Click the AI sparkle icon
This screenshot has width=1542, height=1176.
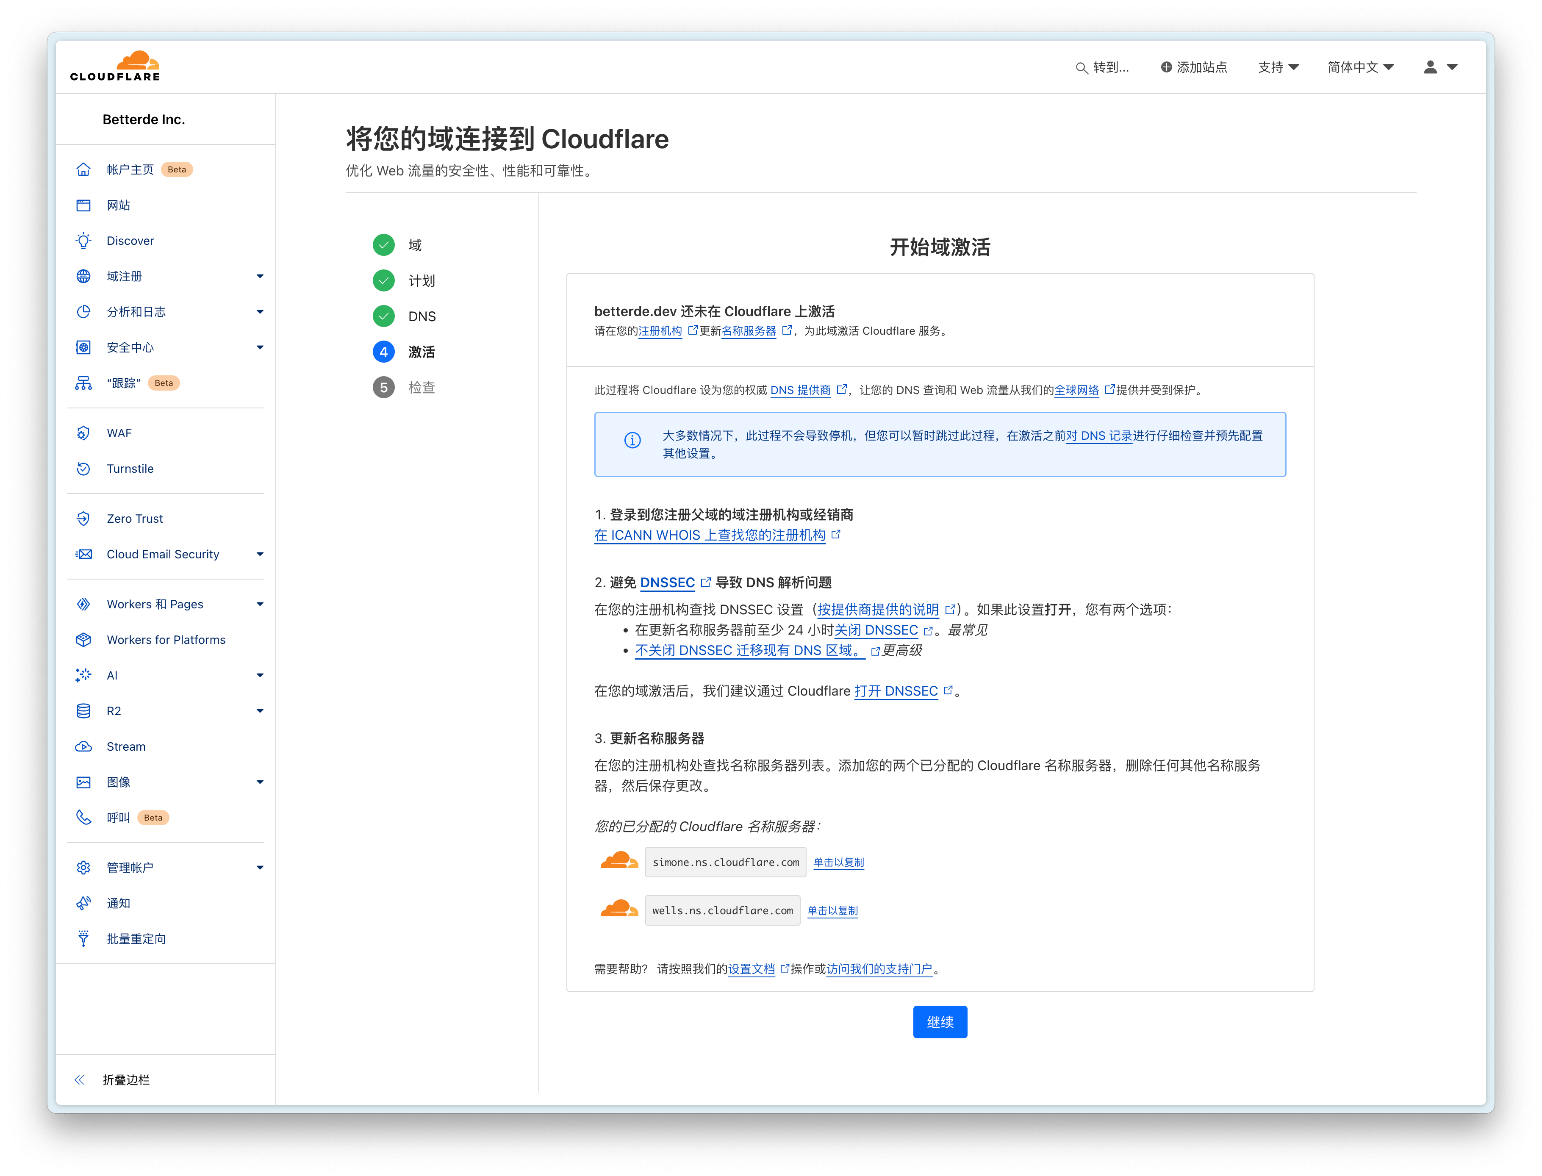83,675
